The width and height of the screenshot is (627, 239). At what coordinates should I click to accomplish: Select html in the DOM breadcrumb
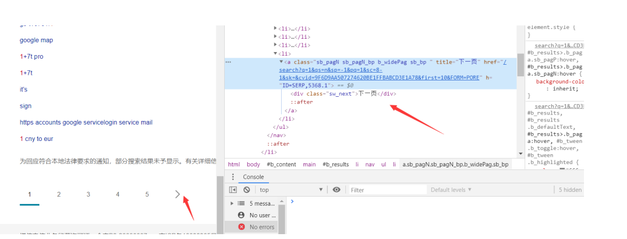point(234,164)
